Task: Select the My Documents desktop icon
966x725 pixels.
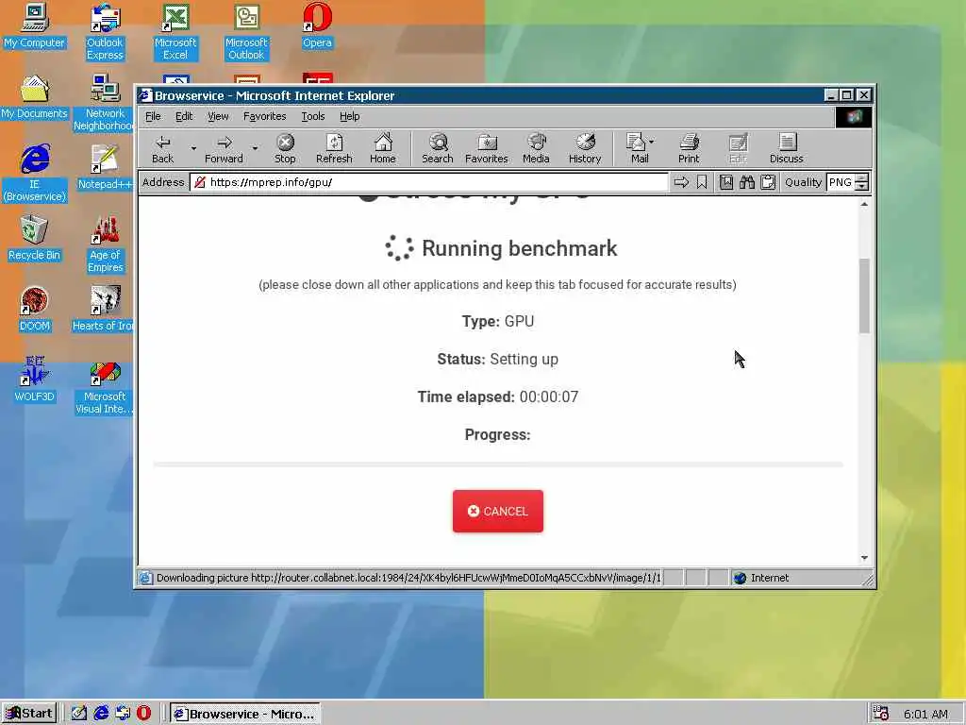Action: pos(34,97)
